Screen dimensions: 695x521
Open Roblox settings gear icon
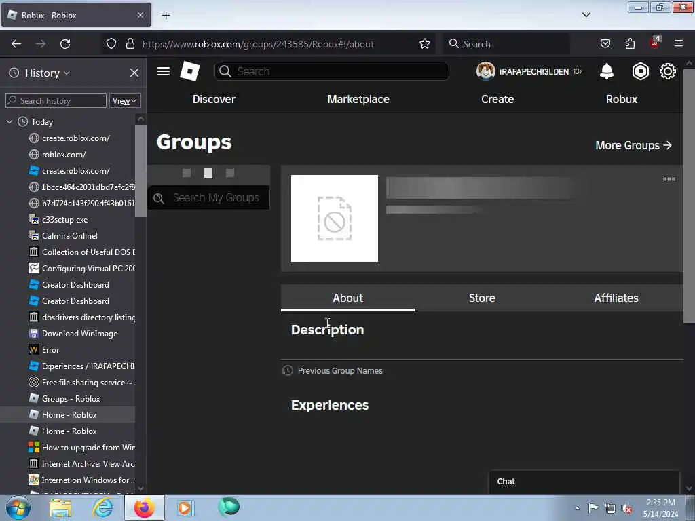point(668,71)
